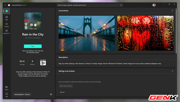Open Help in the sidebar
Screen dimensions: 180x102
tap(7, 95)
